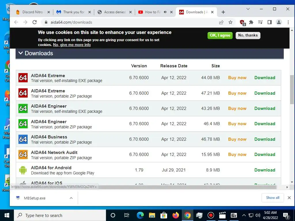Download AIDA64 Network Audit

click(265, 155)
